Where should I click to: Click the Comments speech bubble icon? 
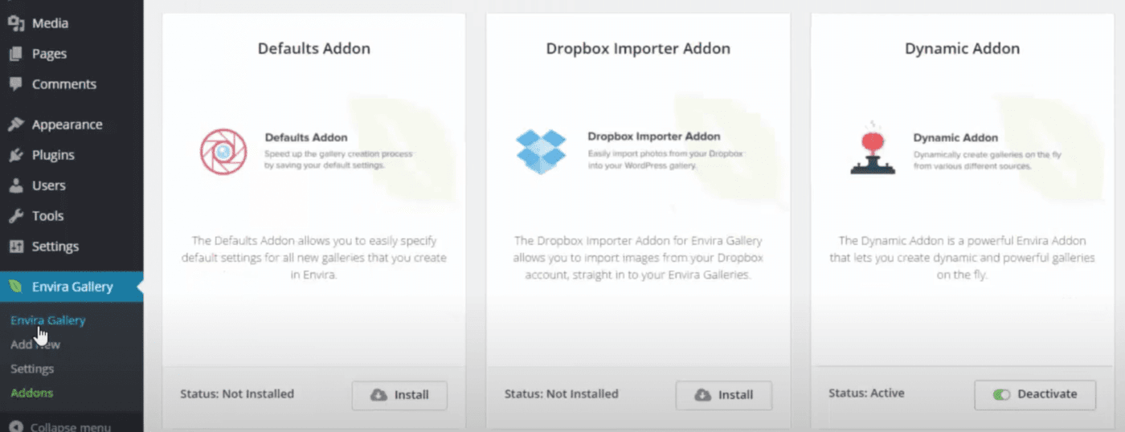coord(15,84)
